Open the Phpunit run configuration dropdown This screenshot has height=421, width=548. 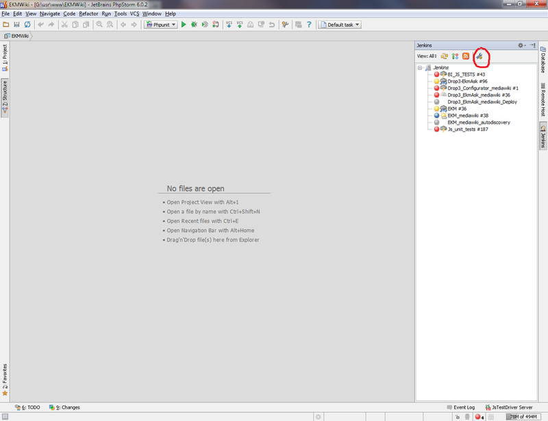coord(161,25)
